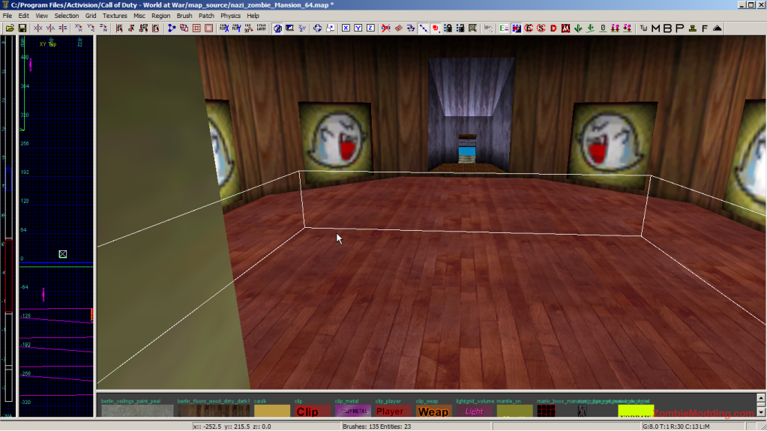Click the crossed-out S filter icon

[x=541, y=28]
